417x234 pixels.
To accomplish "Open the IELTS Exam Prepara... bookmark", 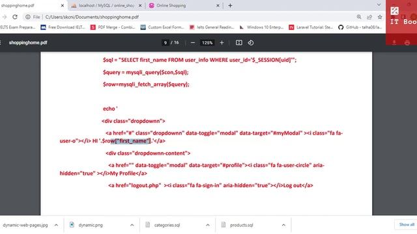I will point(18,27).
